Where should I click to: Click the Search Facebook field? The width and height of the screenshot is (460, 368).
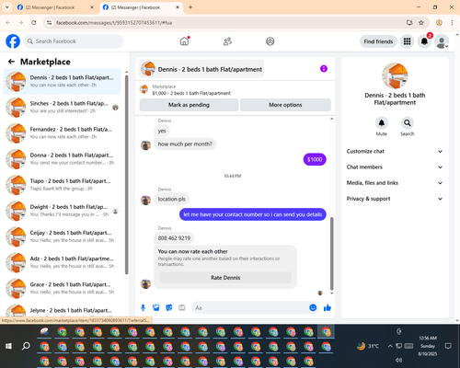click(74, 41)
